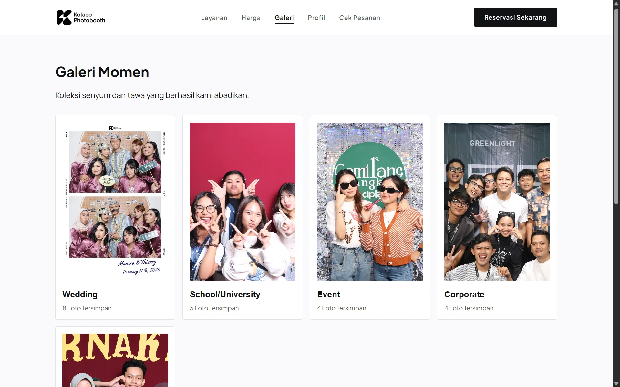Click the Kolase Photobooth logo
The width and height of the screenshot is (620, 387).
81,17
